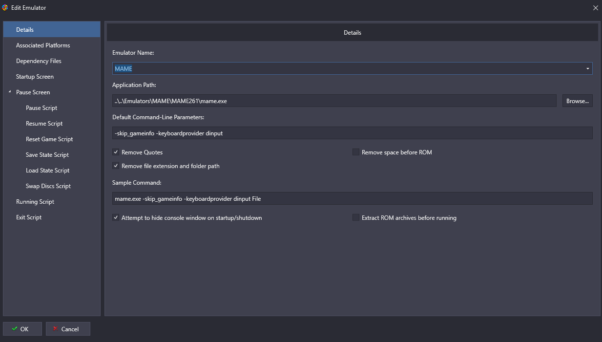Open the Associated Platforms section
This screenshot has height=342, width=602.
click(43, 45)
